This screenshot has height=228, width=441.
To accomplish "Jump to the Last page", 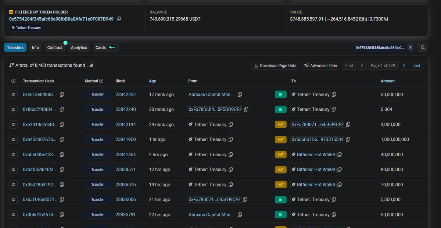I will tap(416, 65).
